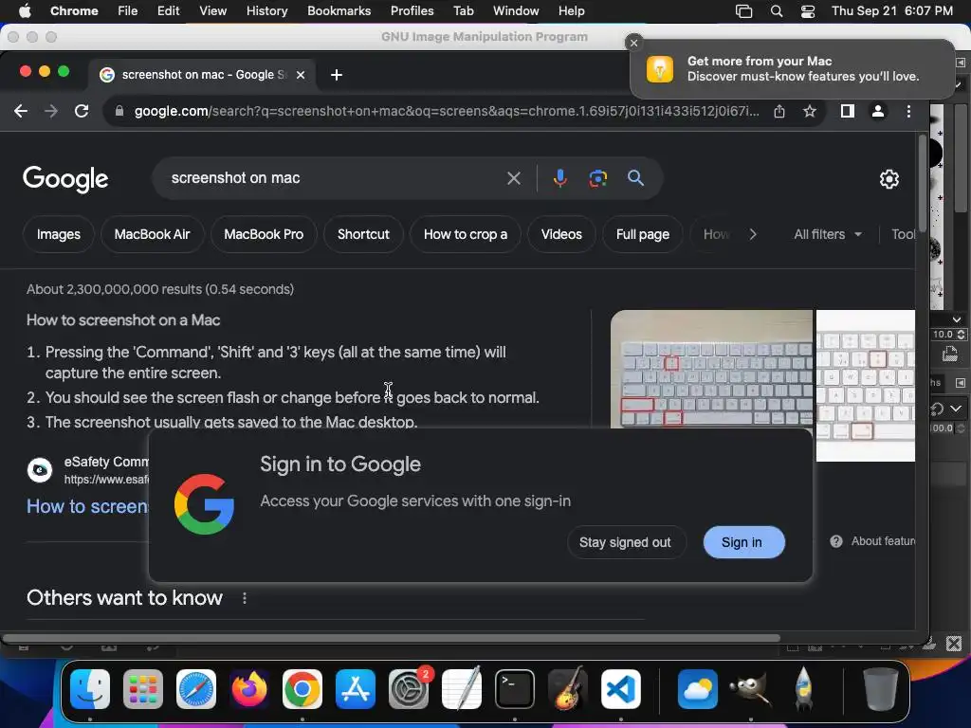Share this page via the address bar icon
The width and height of the screenshot is (971, 728).
pyautogui.click(x=779, y=111)
